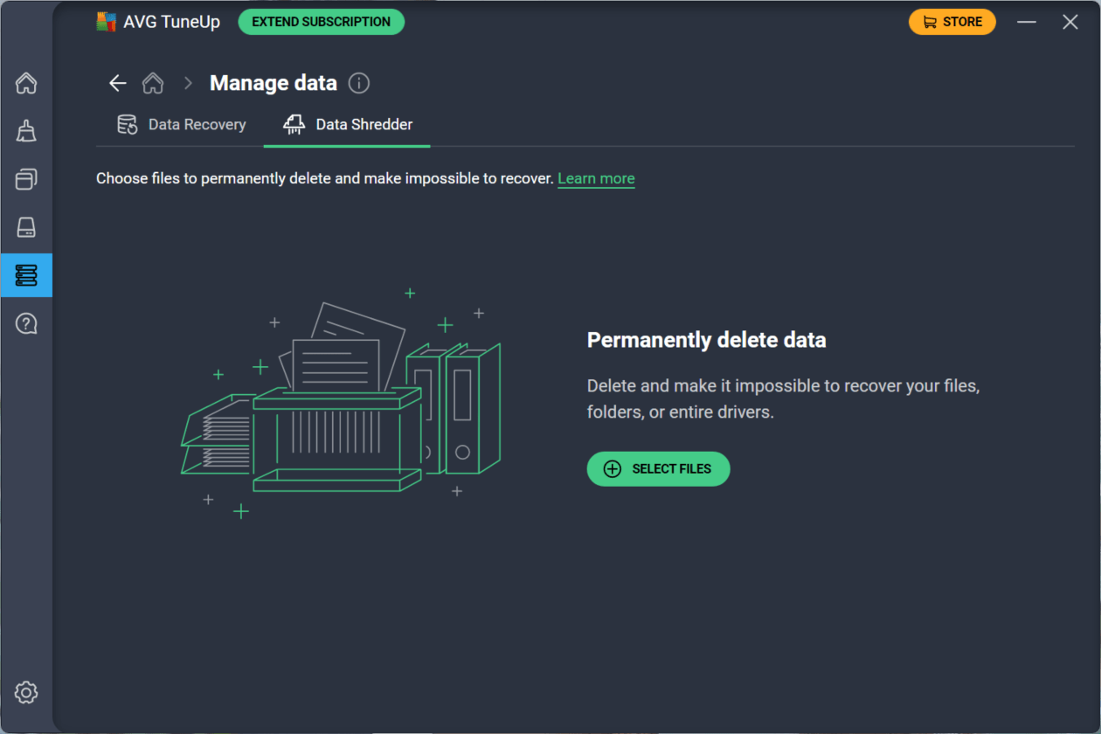
Task: Open the disk drive sidebar section
Action: [x=26, y=227]
